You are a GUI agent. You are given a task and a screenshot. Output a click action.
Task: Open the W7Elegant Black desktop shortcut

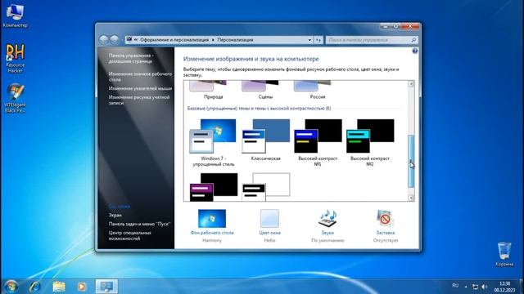(x=15, y=98)
